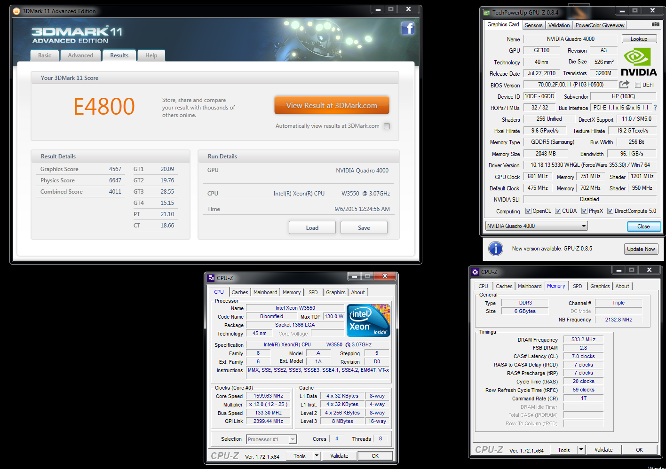Image resolution: width=666 pixels, height=469 pixels.
Task: Click Validate button in CPU-Z CPU window
Action: (x=339, y=456)
